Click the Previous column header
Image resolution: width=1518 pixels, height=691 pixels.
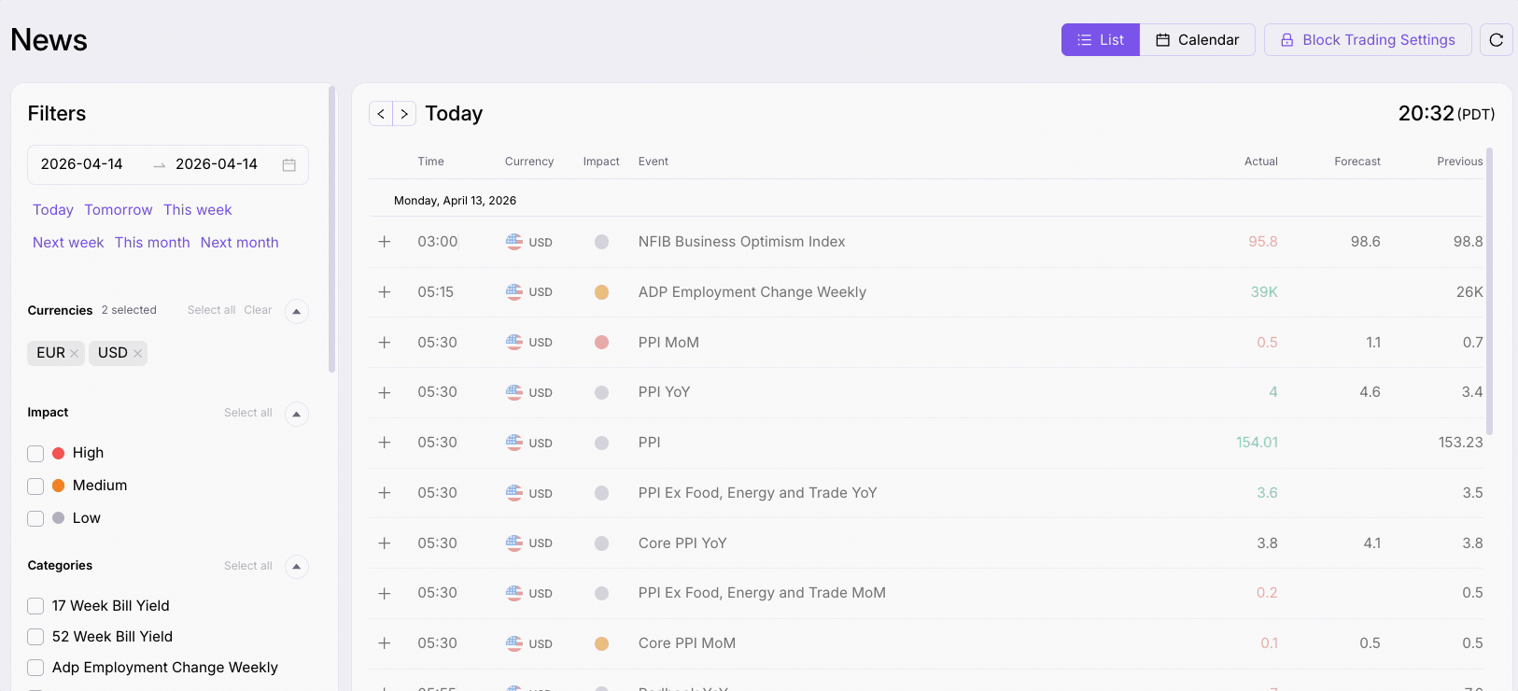pos(1460,162)
